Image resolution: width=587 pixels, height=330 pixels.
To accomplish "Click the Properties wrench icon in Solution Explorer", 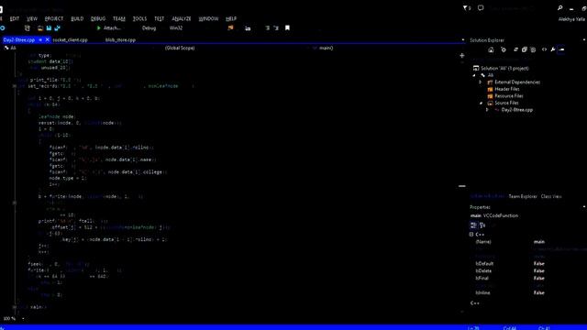I will click(x=552, y=49).
